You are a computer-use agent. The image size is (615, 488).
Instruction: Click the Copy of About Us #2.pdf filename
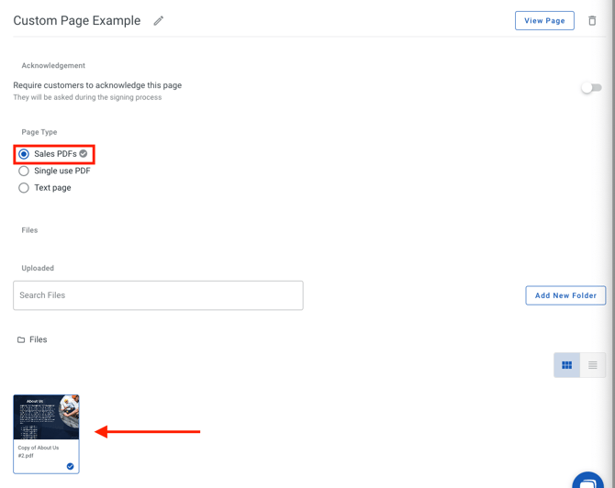[39, 451]
